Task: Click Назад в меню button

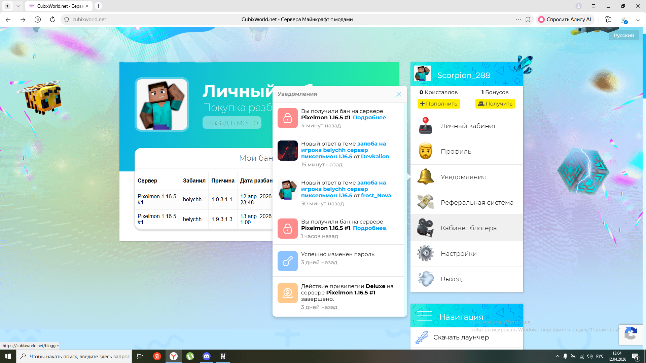Action: (x=232, y=123)
